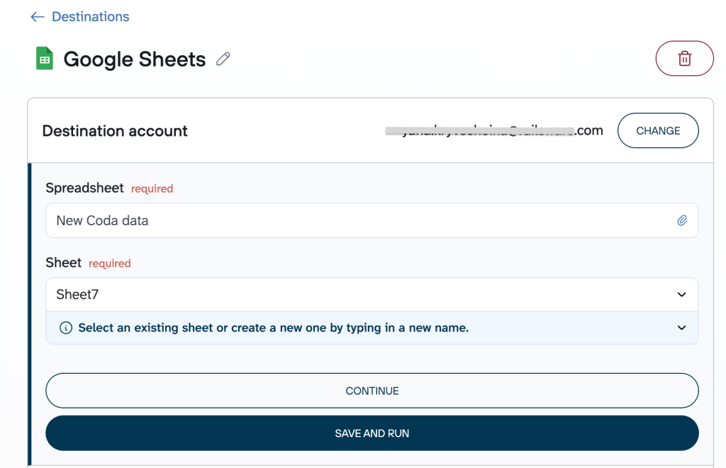Click the info icon in the hint
The height and width of the screenshot is (468, 726).
(x=66, y=328)
